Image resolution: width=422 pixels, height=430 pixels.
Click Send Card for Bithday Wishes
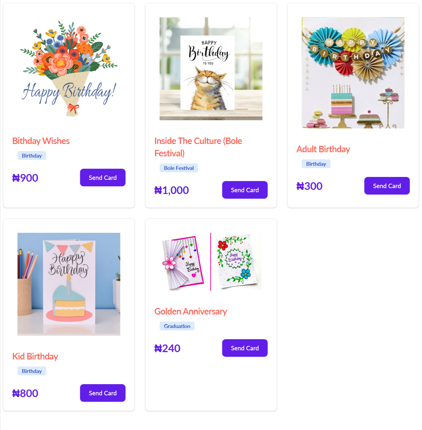102,178
